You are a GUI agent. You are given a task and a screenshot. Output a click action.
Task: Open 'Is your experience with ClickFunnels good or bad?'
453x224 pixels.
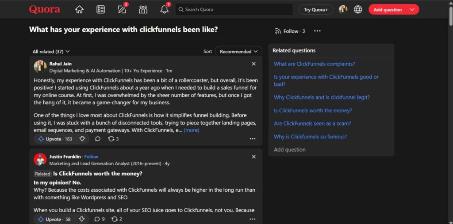[x=326, y=80]
